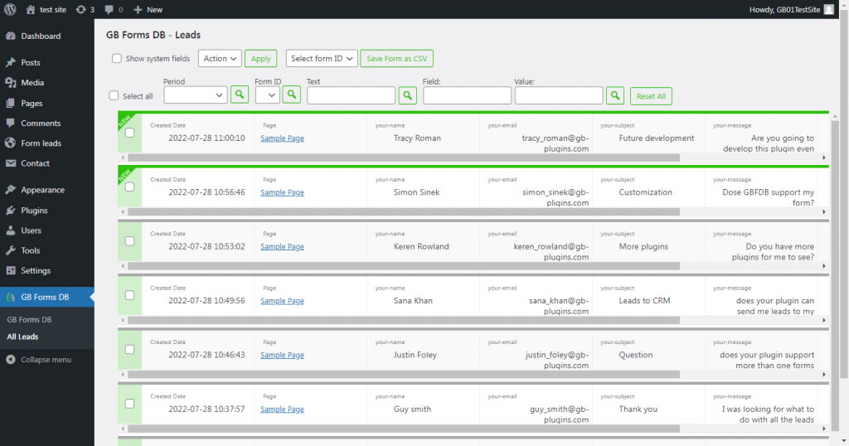Image resolution: width=849 pixels, height=446 pixels.
Task: Click horizontal scrollbar of Simon Sinek row
Action: [x=404, y=211]
